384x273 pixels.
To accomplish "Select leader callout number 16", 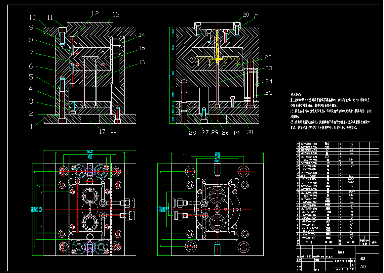I will coord(142,62).
